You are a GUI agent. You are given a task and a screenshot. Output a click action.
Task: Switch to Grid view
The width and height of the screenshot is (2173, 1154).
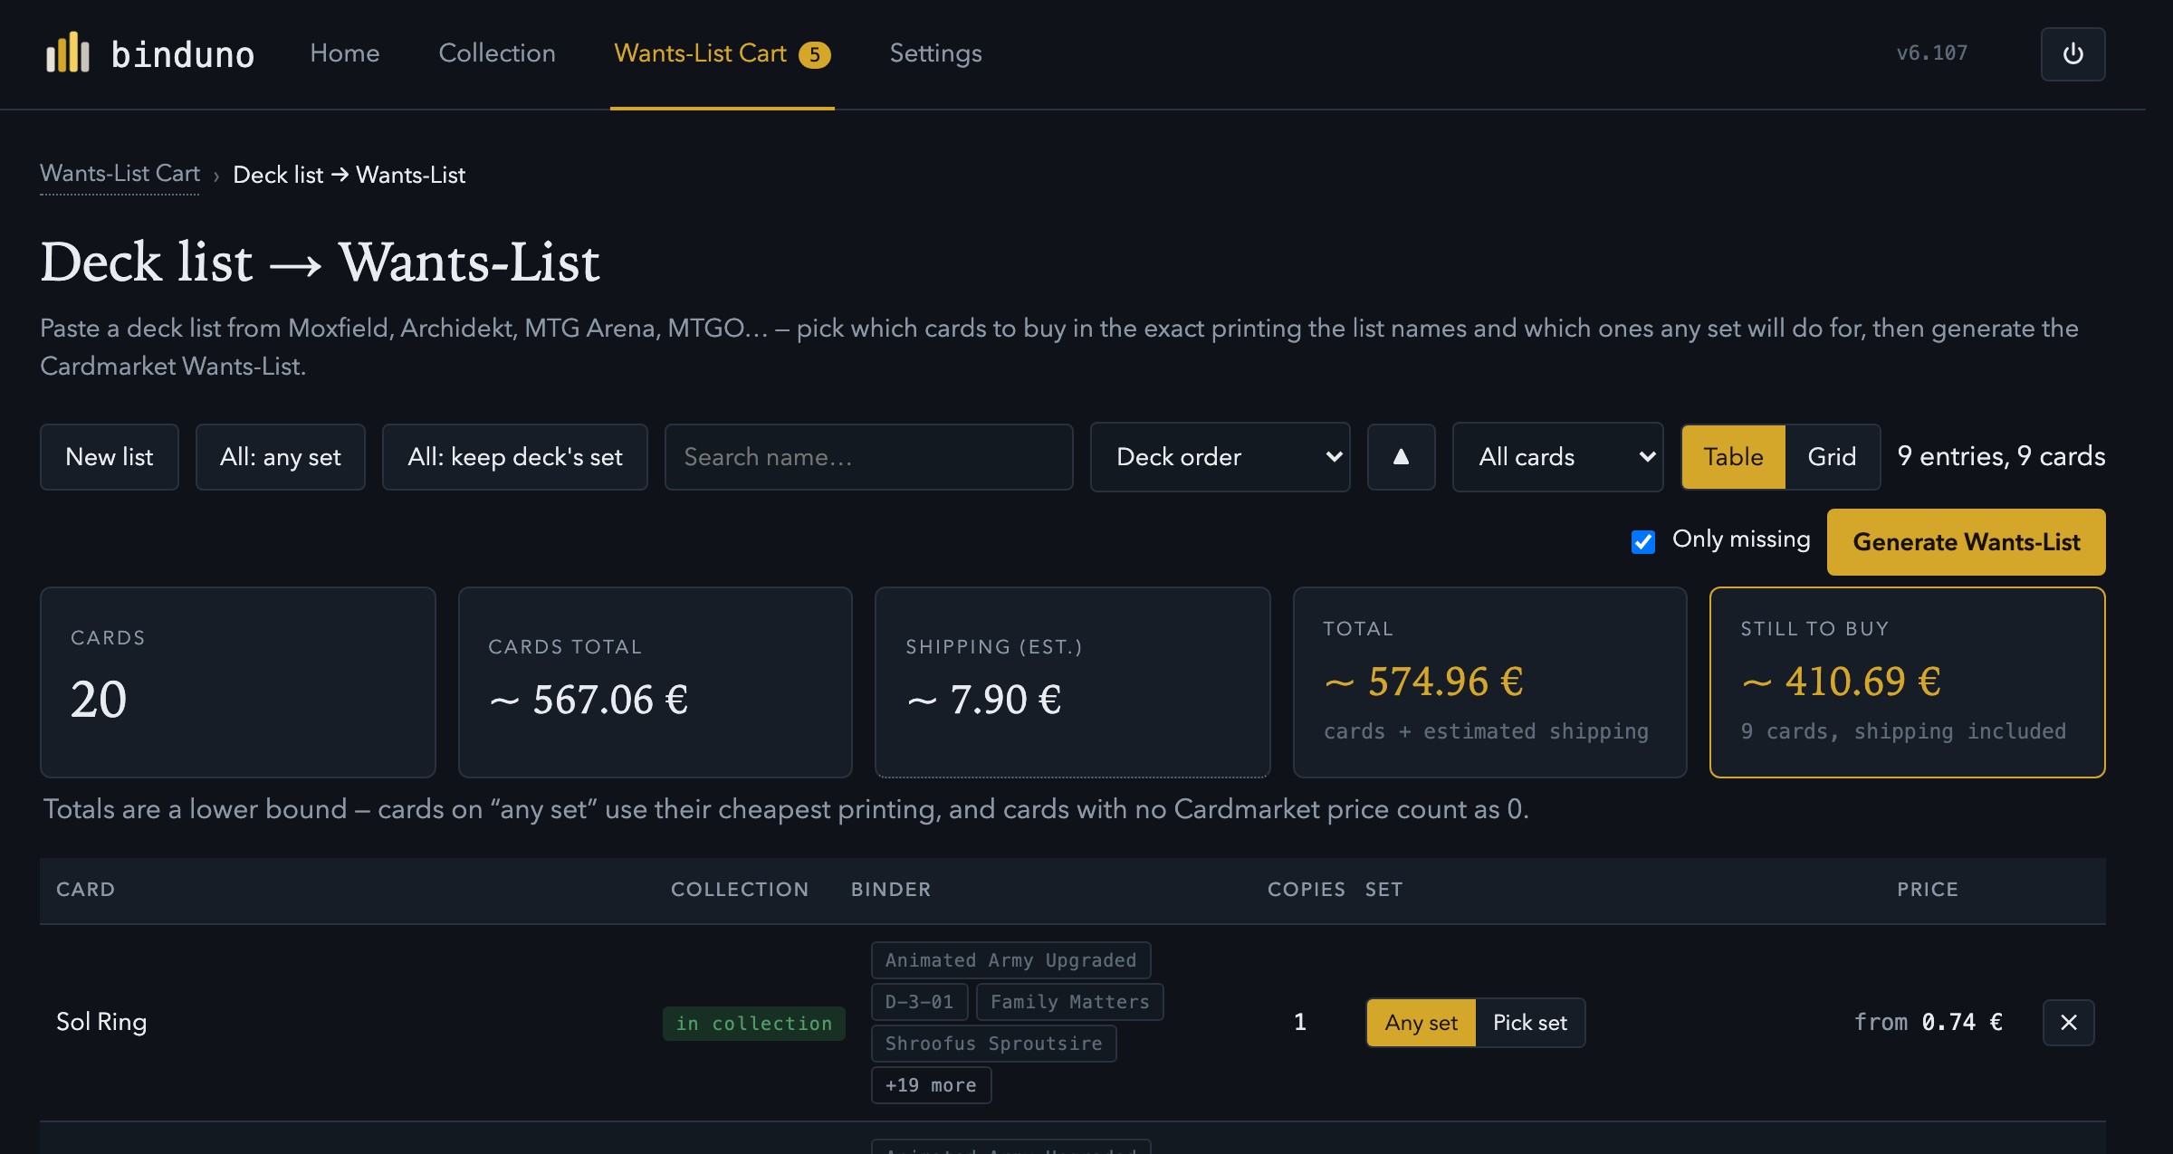1832,457
